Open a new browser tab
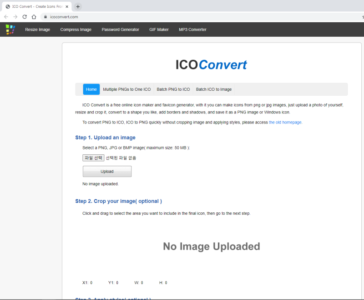 point(78,6)
